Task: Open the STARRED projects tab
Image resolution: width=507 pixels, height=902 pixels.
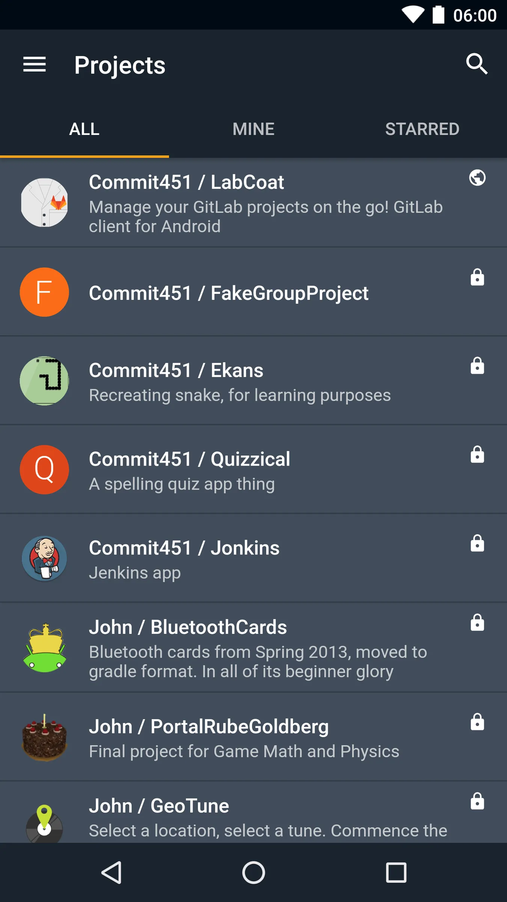Action: pyautogui.click(x=421, y=129)
